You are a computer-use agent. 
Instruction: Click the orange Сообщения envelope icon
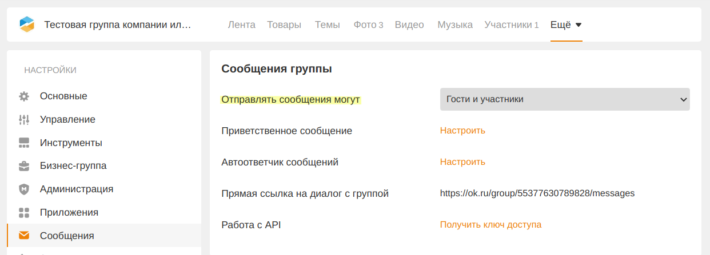point(24,236)
